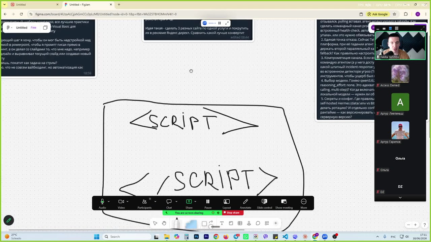Expand Video options arrow in Zoom toolbar
The height and width of the screenshot is (242, 431).
click(127, 202)
